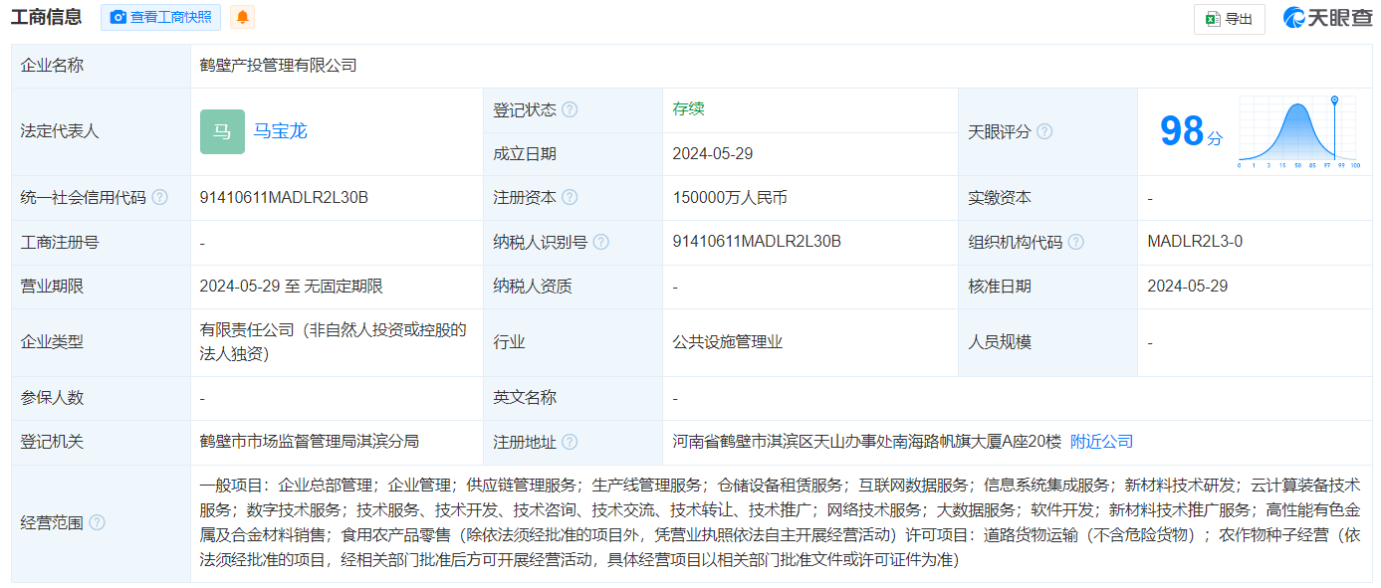This screenshot has height=588, width=1381.
Task: Click the 纳税人资质 label cell
Action: pos(573,286)
